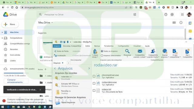Click the storage usage progress bar
The image size is (194, 109).
click(16, 73)
